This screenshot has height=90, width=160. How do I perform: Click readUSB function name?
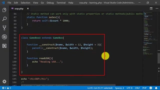[44, 58]
